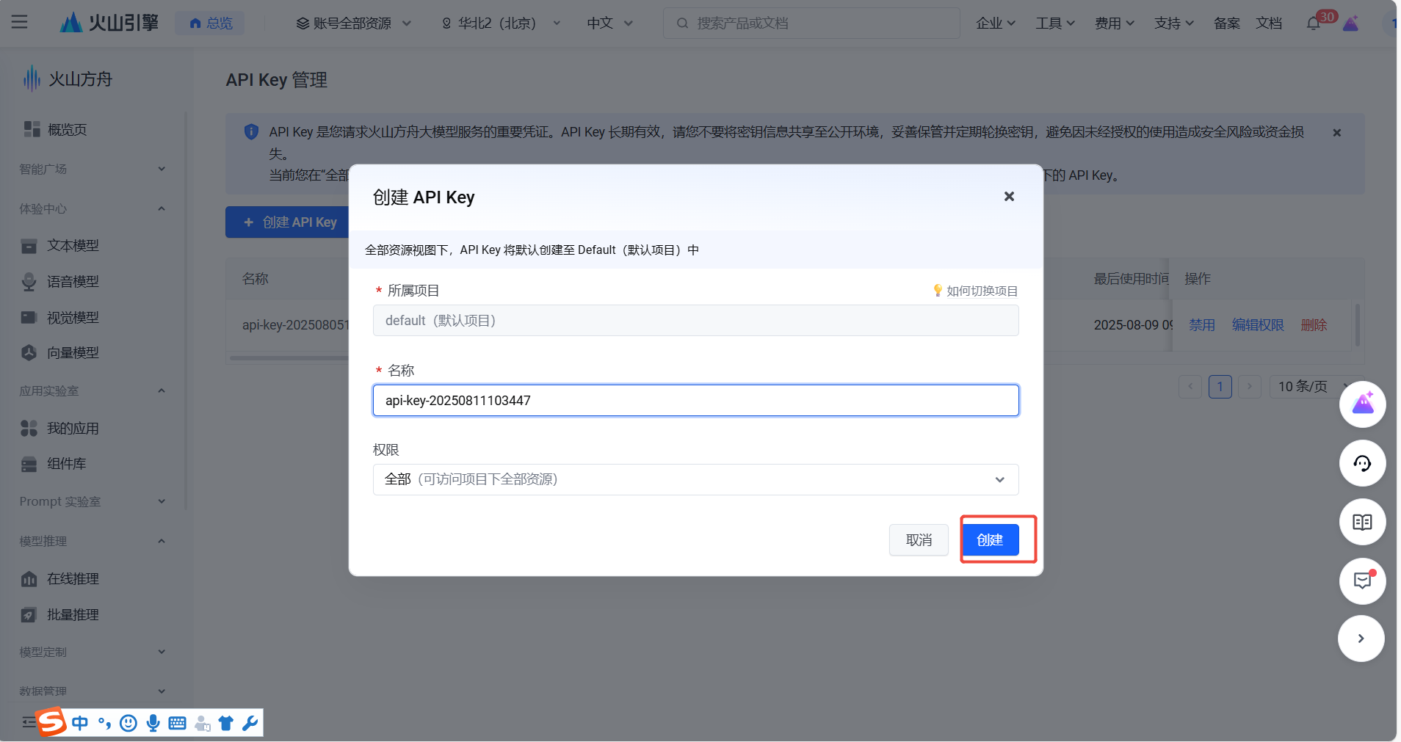Collapse the 模型推理 section

coord(93,541)
